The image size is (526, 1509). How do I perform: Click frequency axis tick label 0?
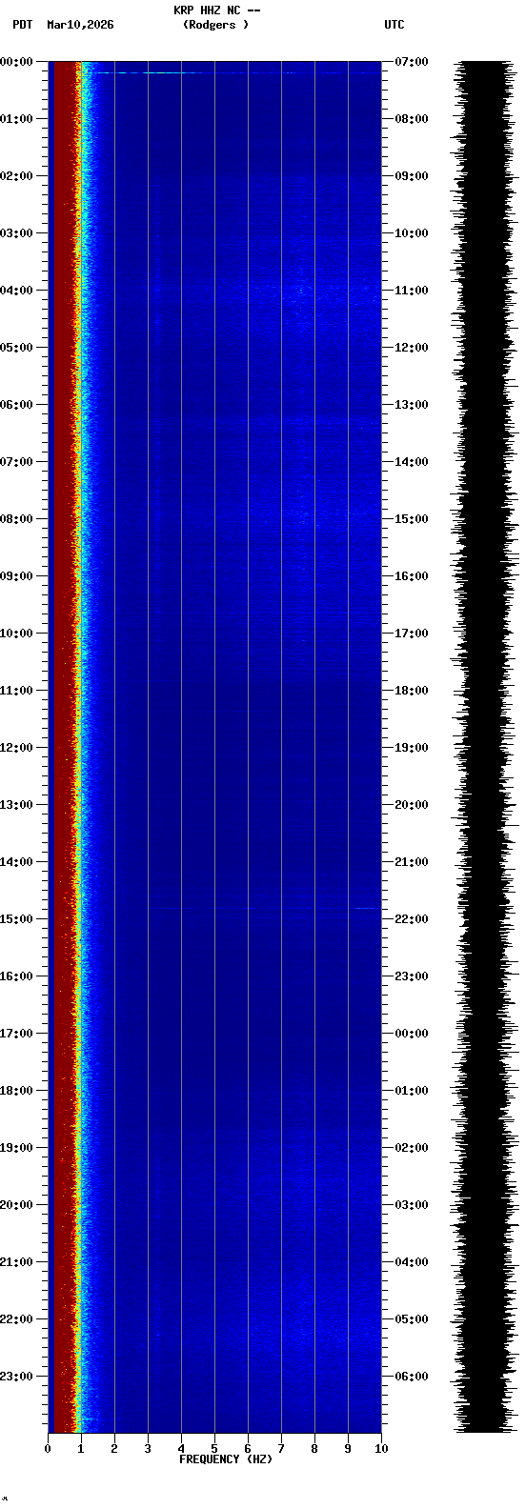click(x=48, y=1449)
